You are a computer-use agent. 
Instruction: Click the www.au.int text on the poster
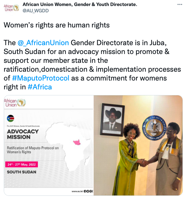click(x=77, y=191)
